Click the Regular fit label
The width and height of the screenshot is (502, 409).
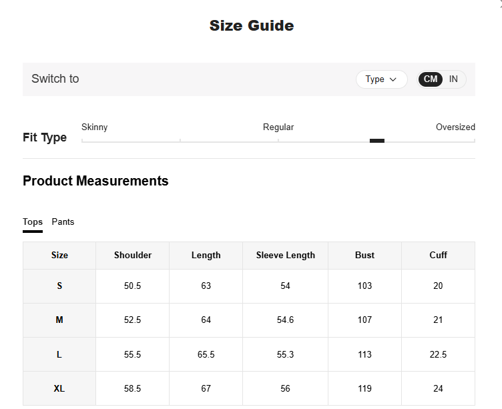coord(278,127)
